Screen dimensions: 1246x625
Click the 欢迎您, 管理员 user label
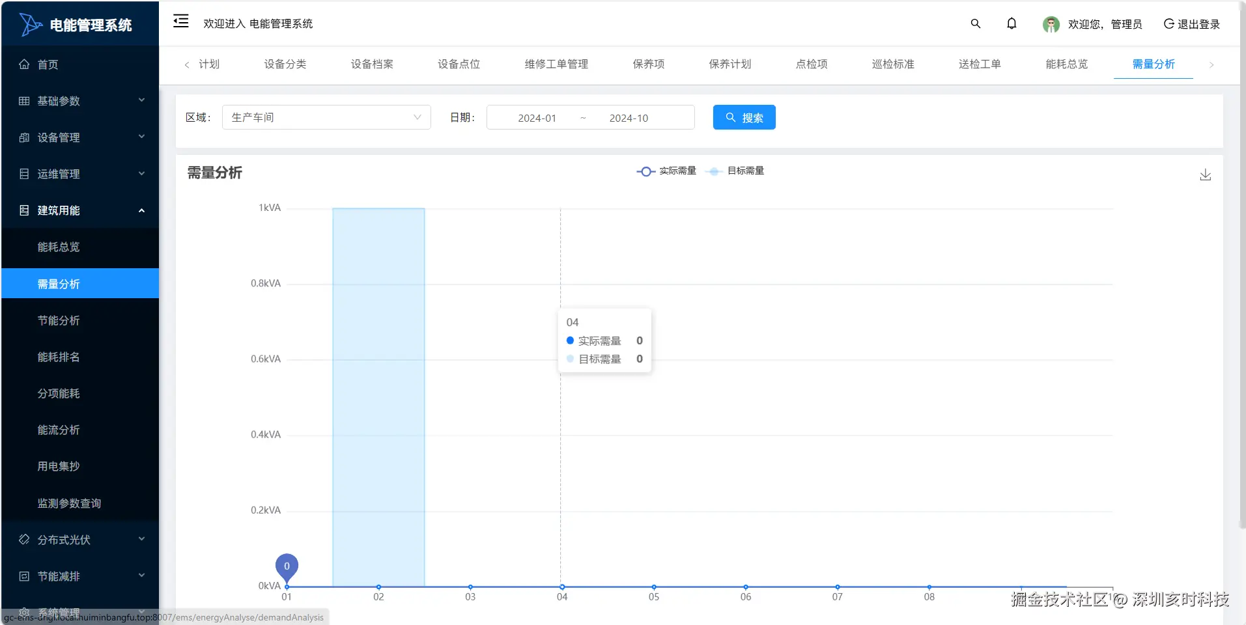tap(1105, 24)
